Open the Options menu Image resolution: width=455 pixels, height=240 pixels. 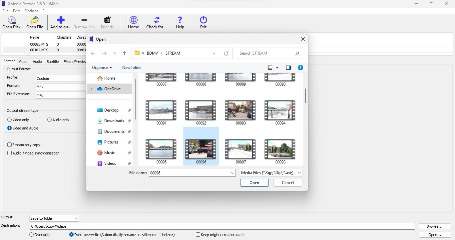point(31,11)
